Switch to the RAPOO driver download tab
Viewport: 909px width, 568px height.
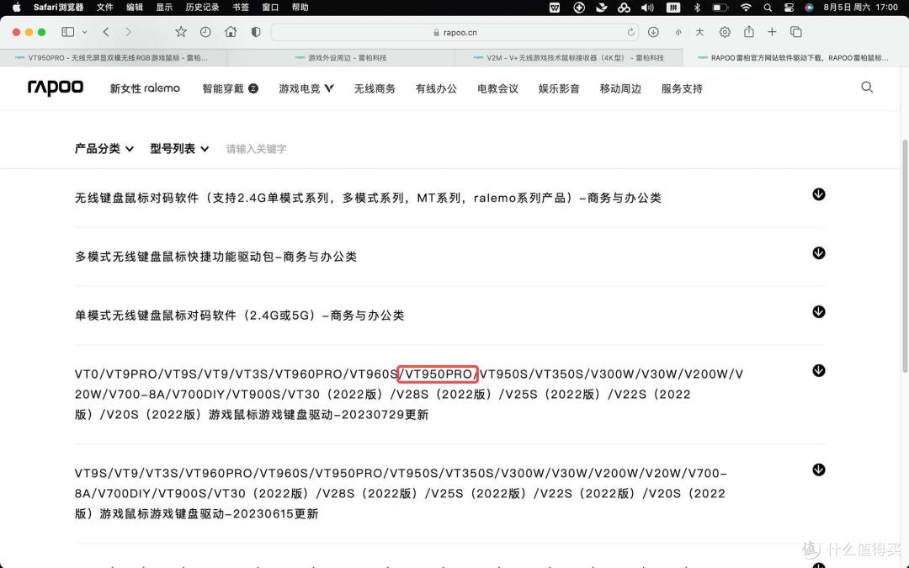(x=795, y=57)
